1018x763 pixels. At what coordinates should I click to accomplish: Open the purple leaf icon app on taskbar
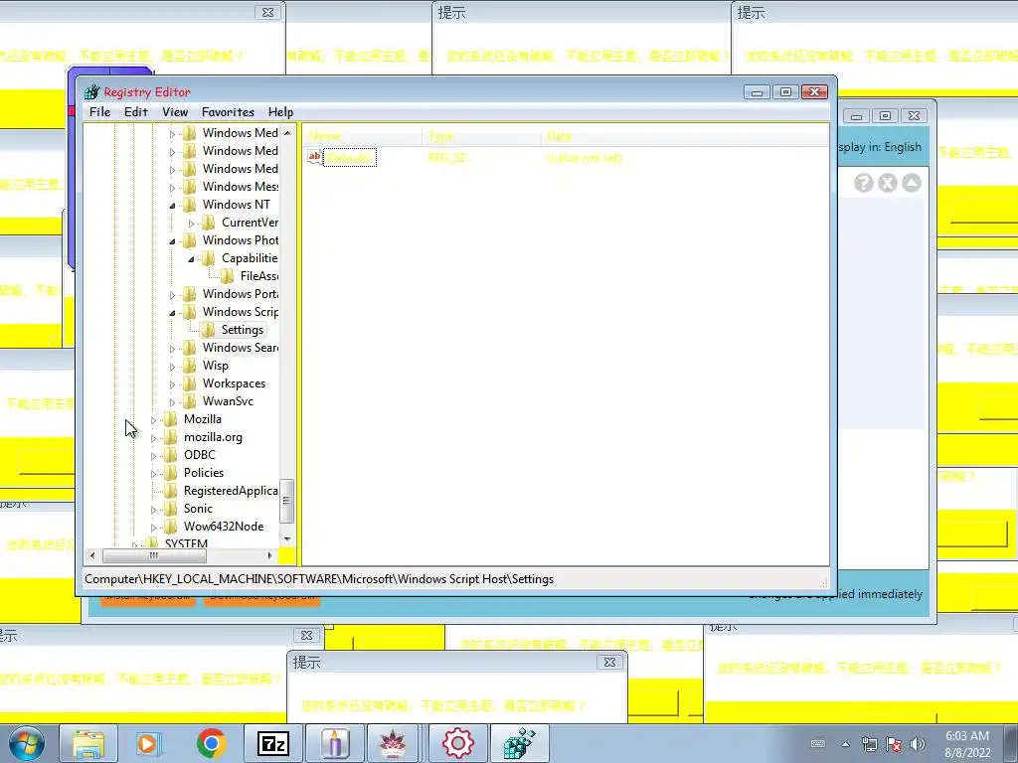[x=393, y=743]
